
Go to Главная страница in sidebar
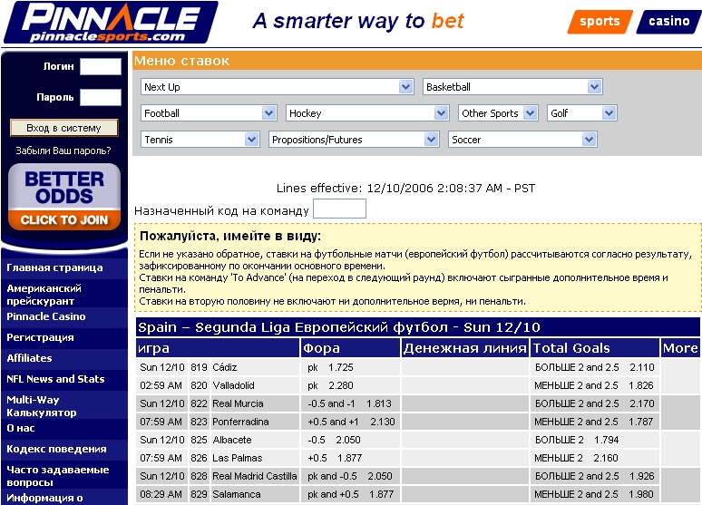point(54,267)
